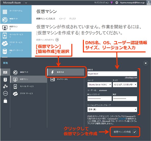
Task: Open the All Items grid icon
Action: coord(5,12)
